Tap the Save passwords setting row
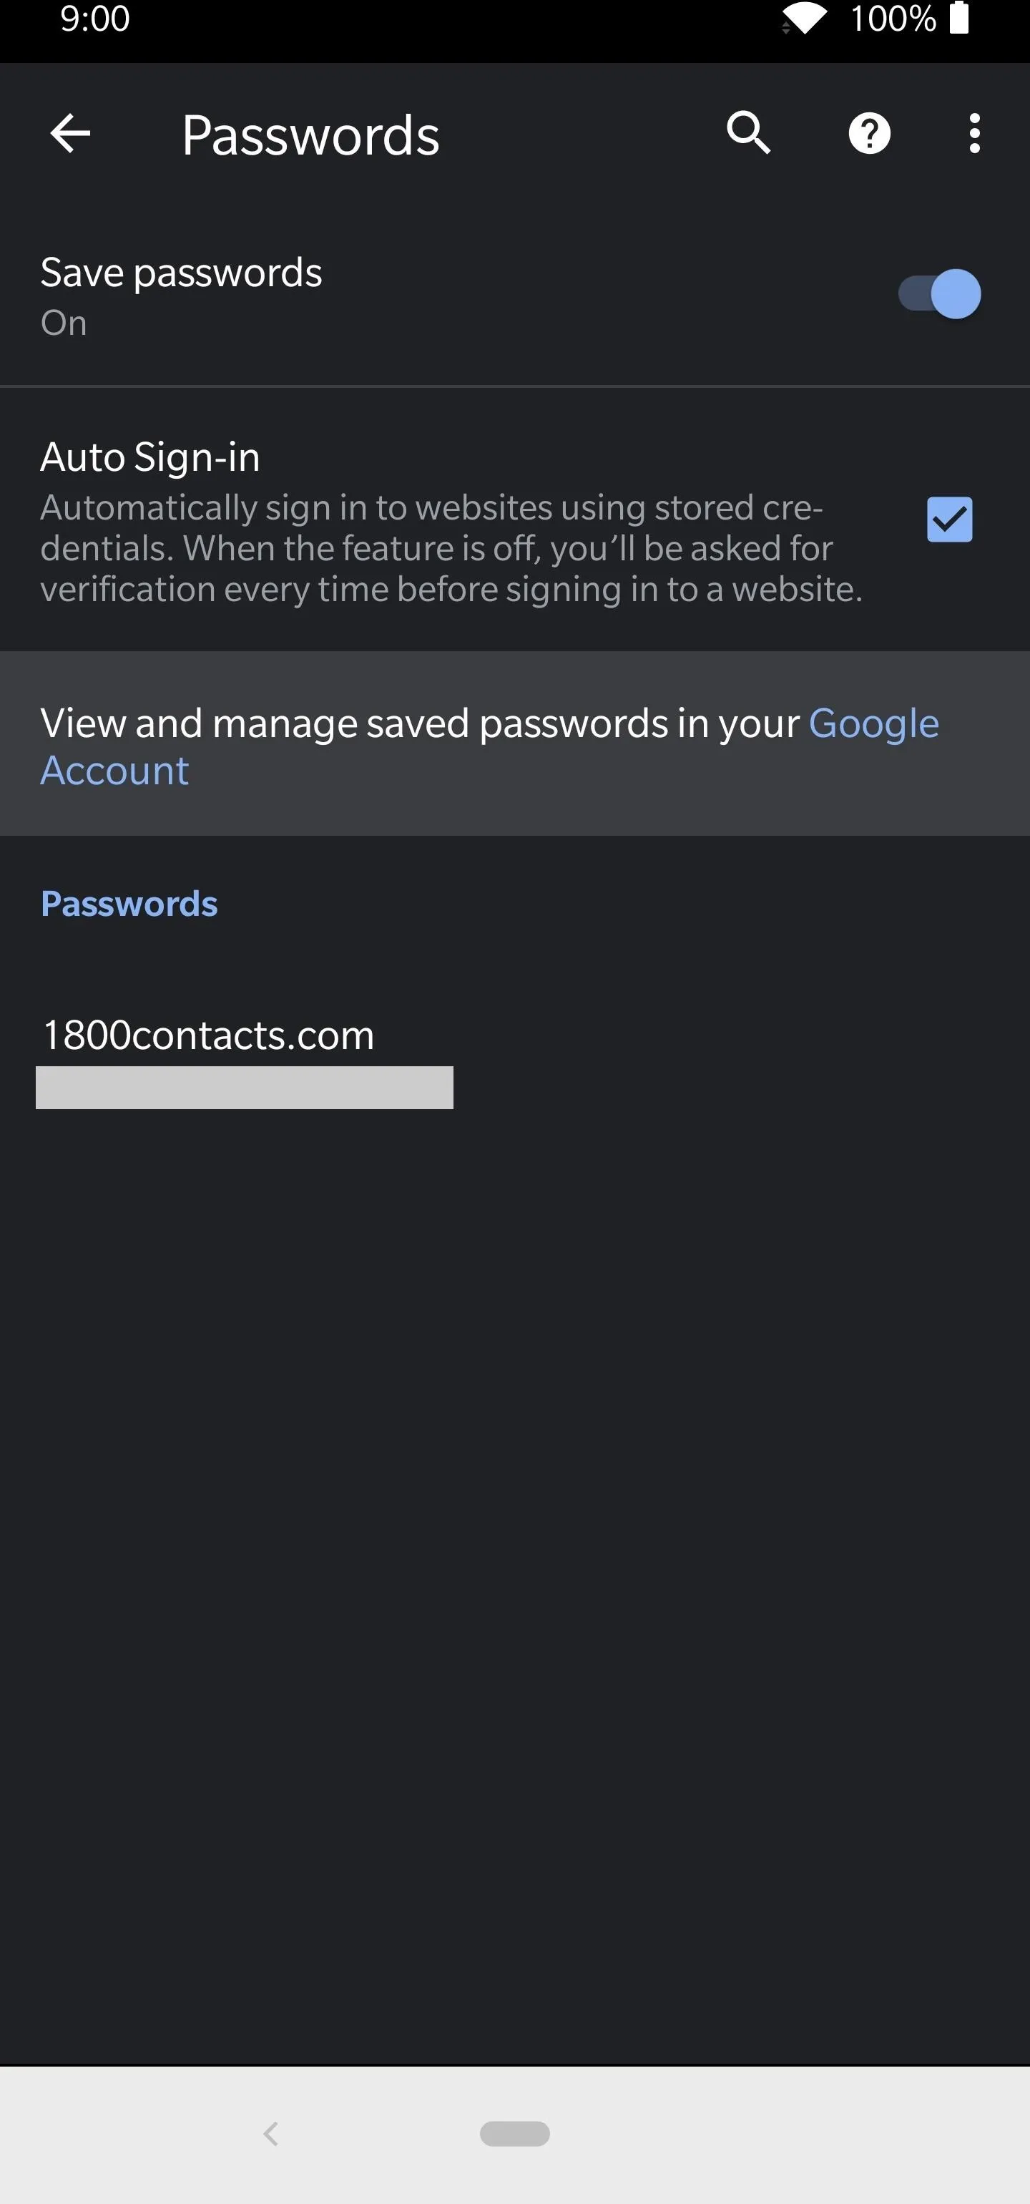Viewport: 1030px width, 2204px height. [x=515, y=295]
